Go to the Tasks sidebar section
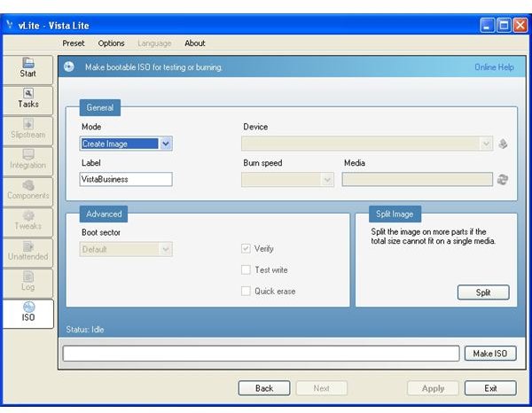Screen dimensions: 532x413 (x=27, y=100)
